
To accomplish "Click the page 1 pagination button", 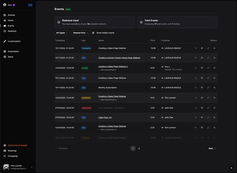I will (133, 148).
